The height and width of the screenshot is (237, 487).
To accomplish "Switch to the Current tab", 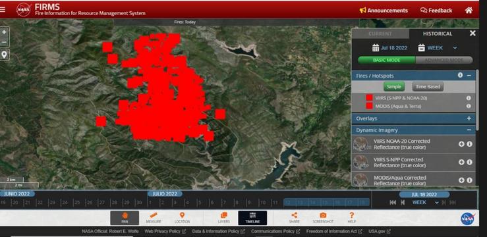I will pyautogui.click(x=380, y=34).
